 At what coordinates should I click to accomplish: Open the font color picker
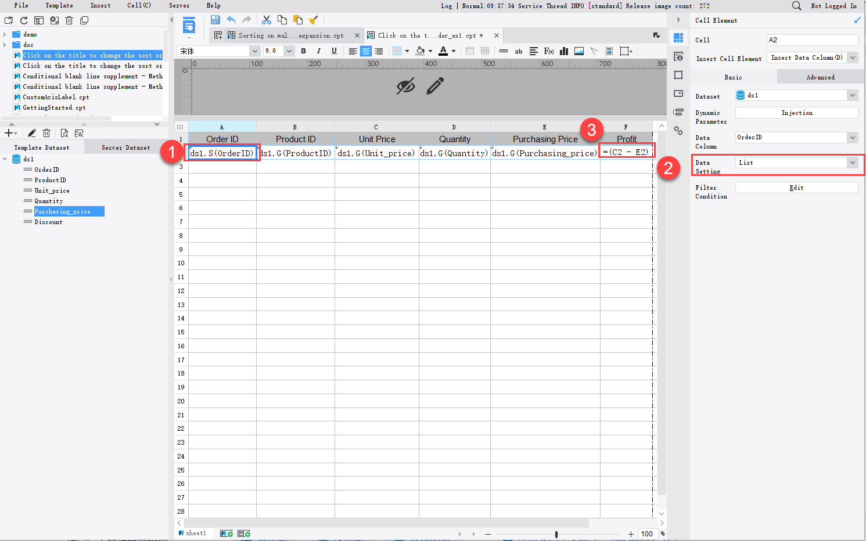[443, 51]
